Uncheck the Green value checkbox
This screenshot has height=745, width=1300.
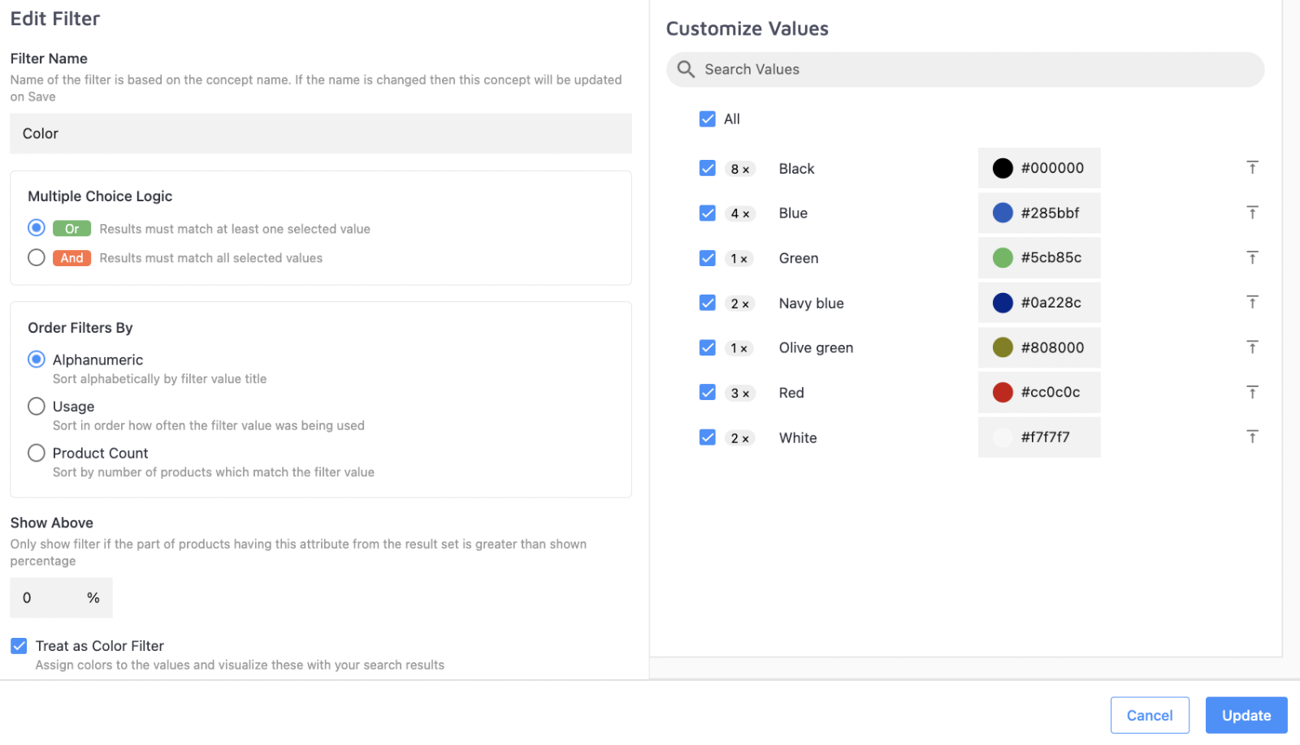click(708, 258)
